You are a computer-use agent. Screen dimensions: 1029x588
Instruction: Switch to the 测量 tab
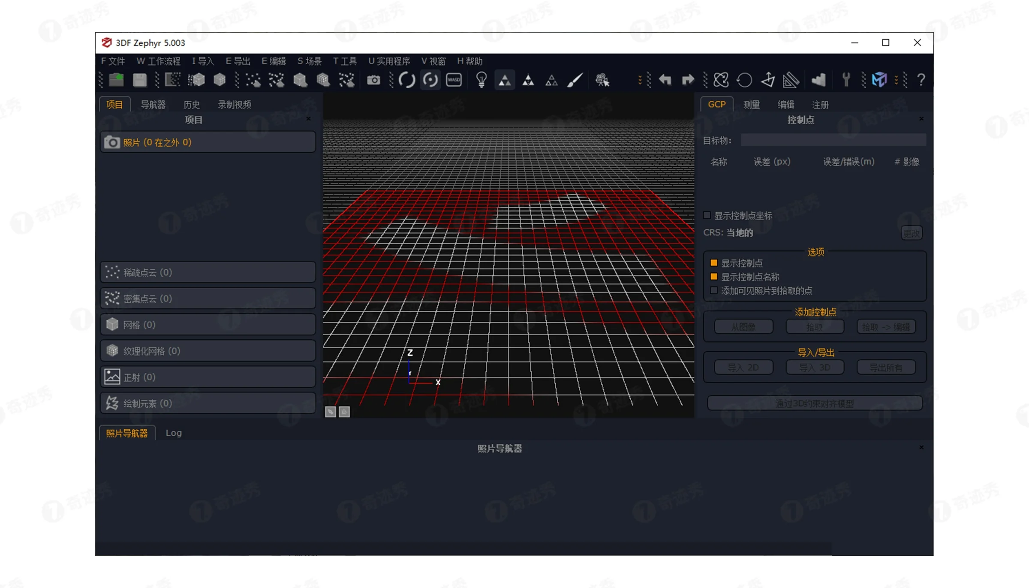point(751,104)
